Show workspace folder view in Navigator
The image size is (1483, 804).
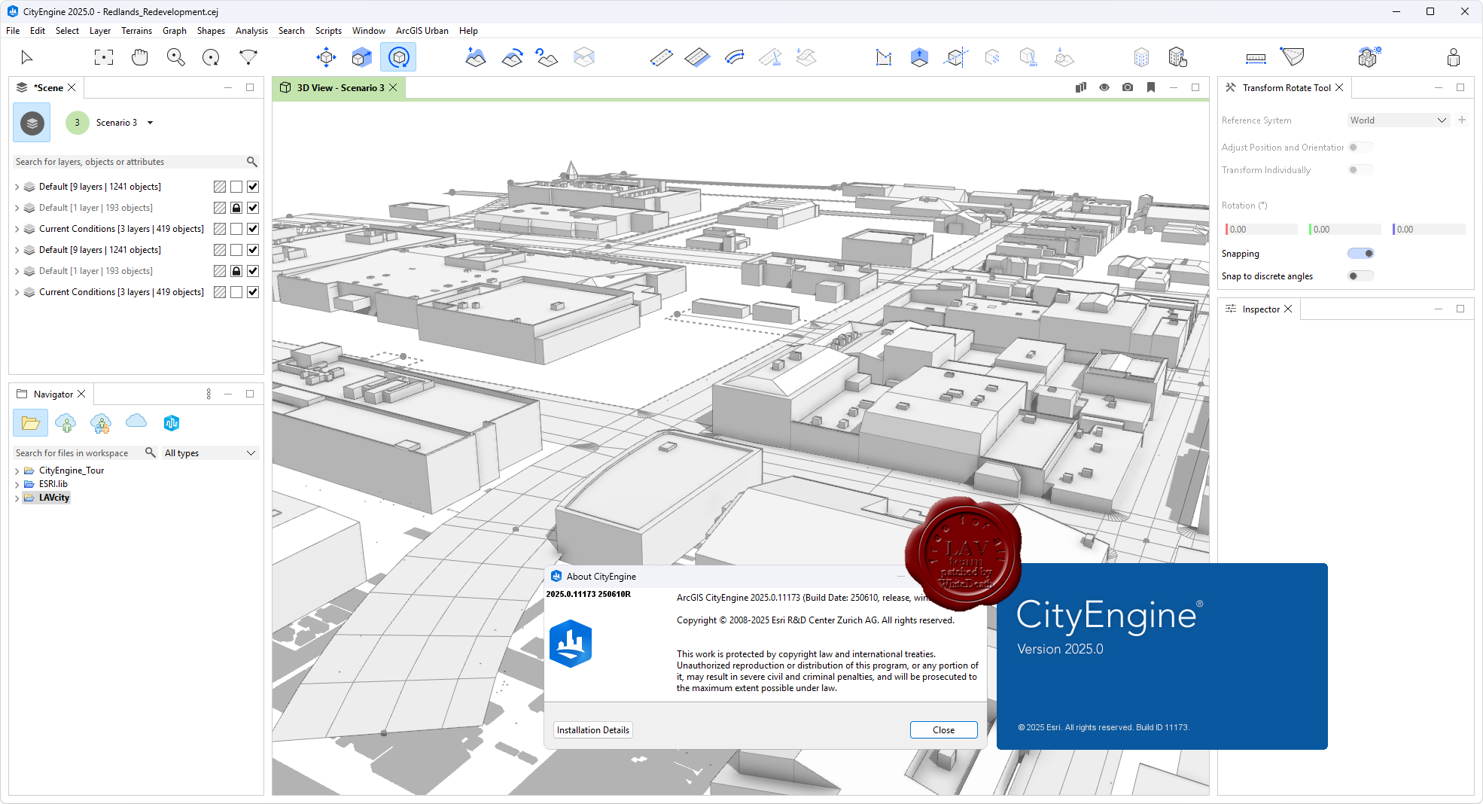tap(30, 423)
